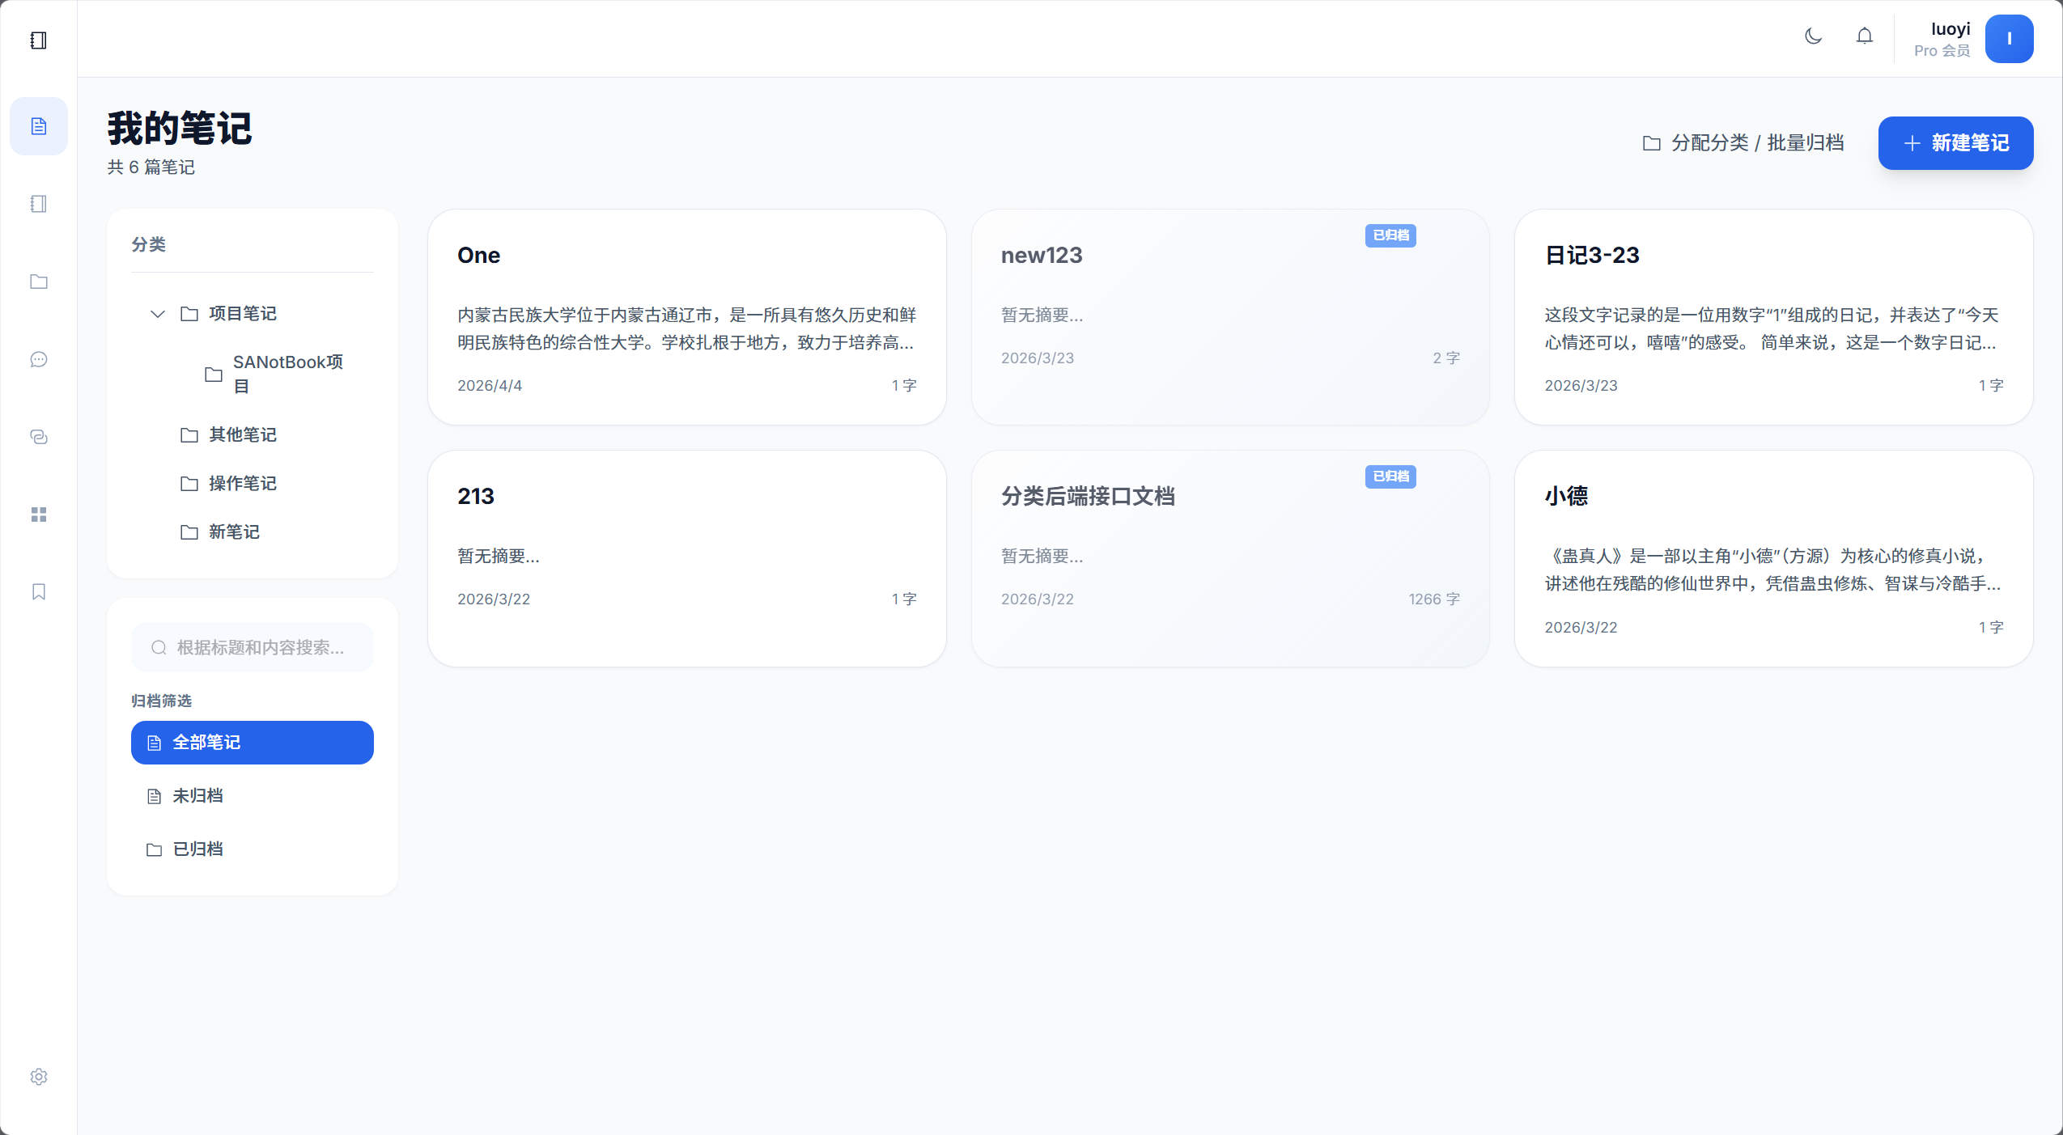Click 新建笔记 button

(x=1955, y=143)
